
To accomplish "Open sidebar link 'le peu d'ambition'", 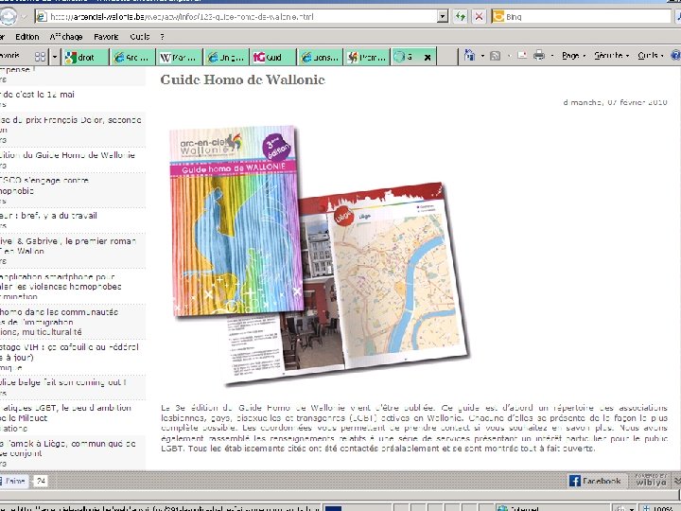I will pyautogui.click(x=65, y=413).
